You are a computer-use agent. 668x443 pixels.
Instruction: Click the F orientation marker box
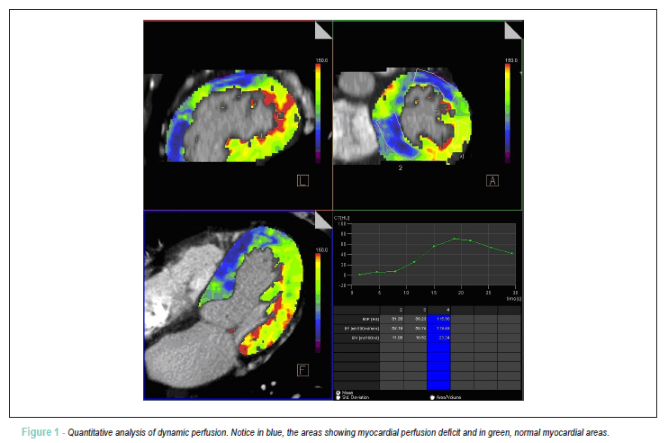point(302,370)
